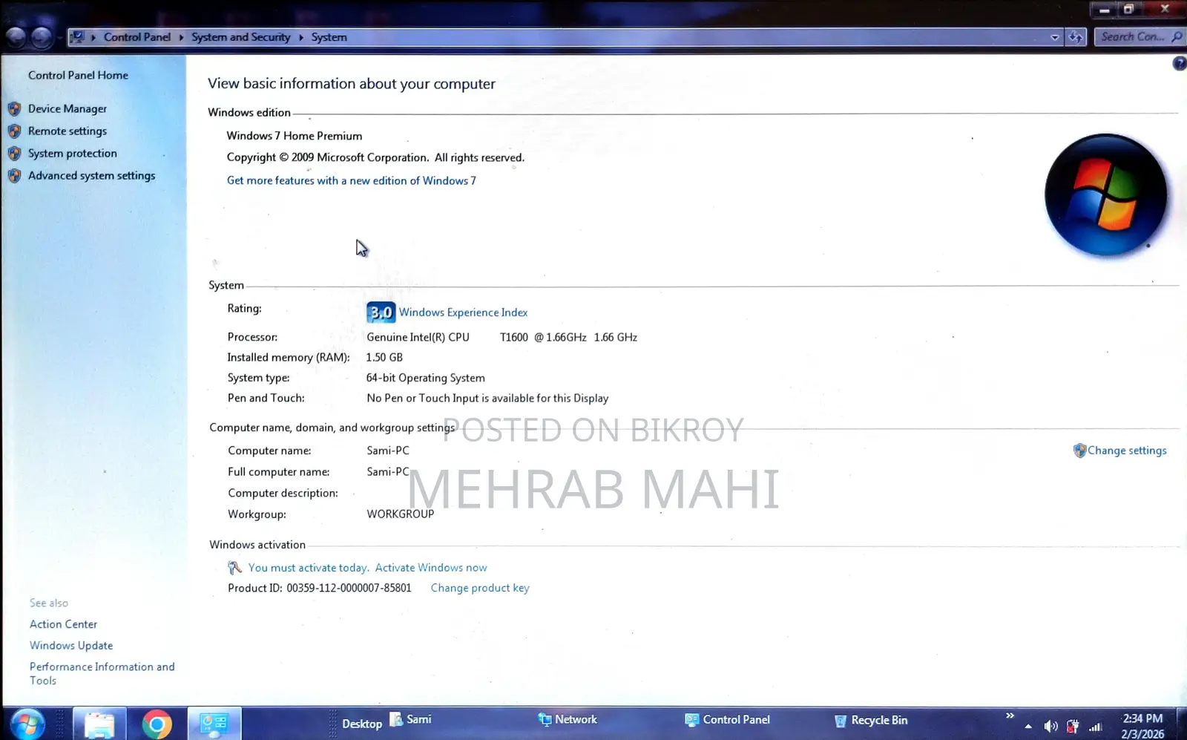Click the key icon beside the activation message

234,568
